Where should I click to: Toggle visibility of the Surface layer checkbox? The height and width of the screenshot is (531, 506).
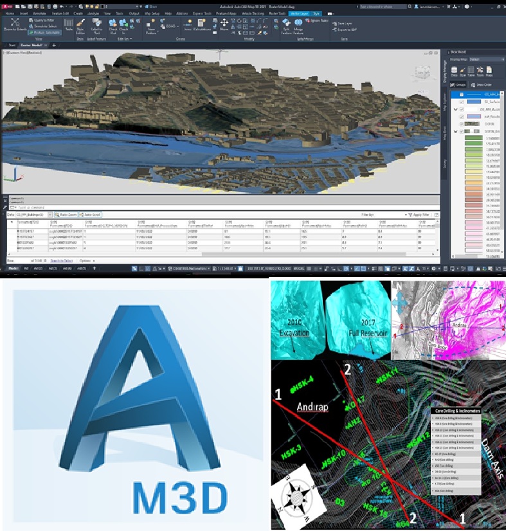pyautogui.click(x=461, y=102)
